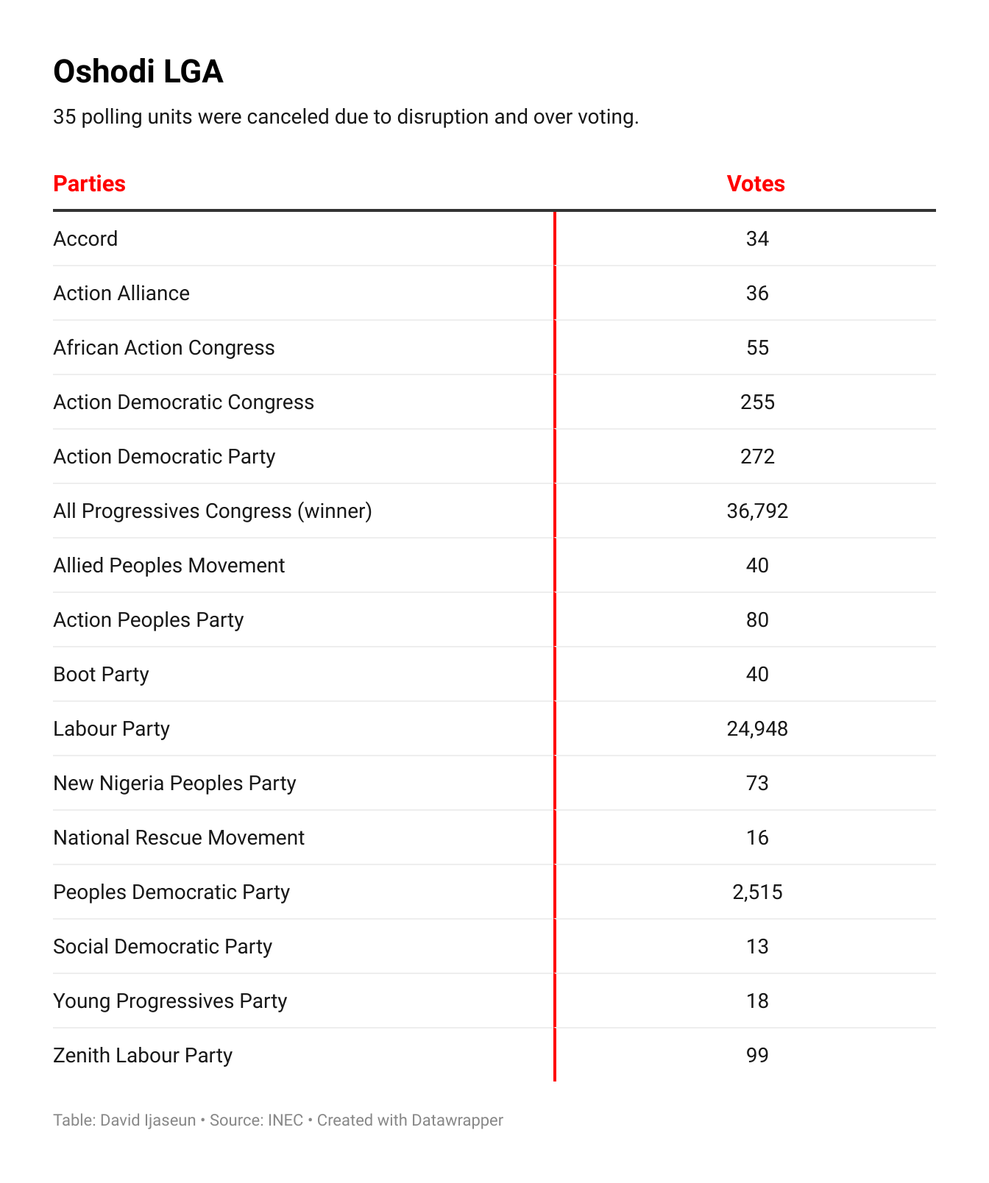
Task: Click the Action Alliance party name
Action: click(121, 293)
